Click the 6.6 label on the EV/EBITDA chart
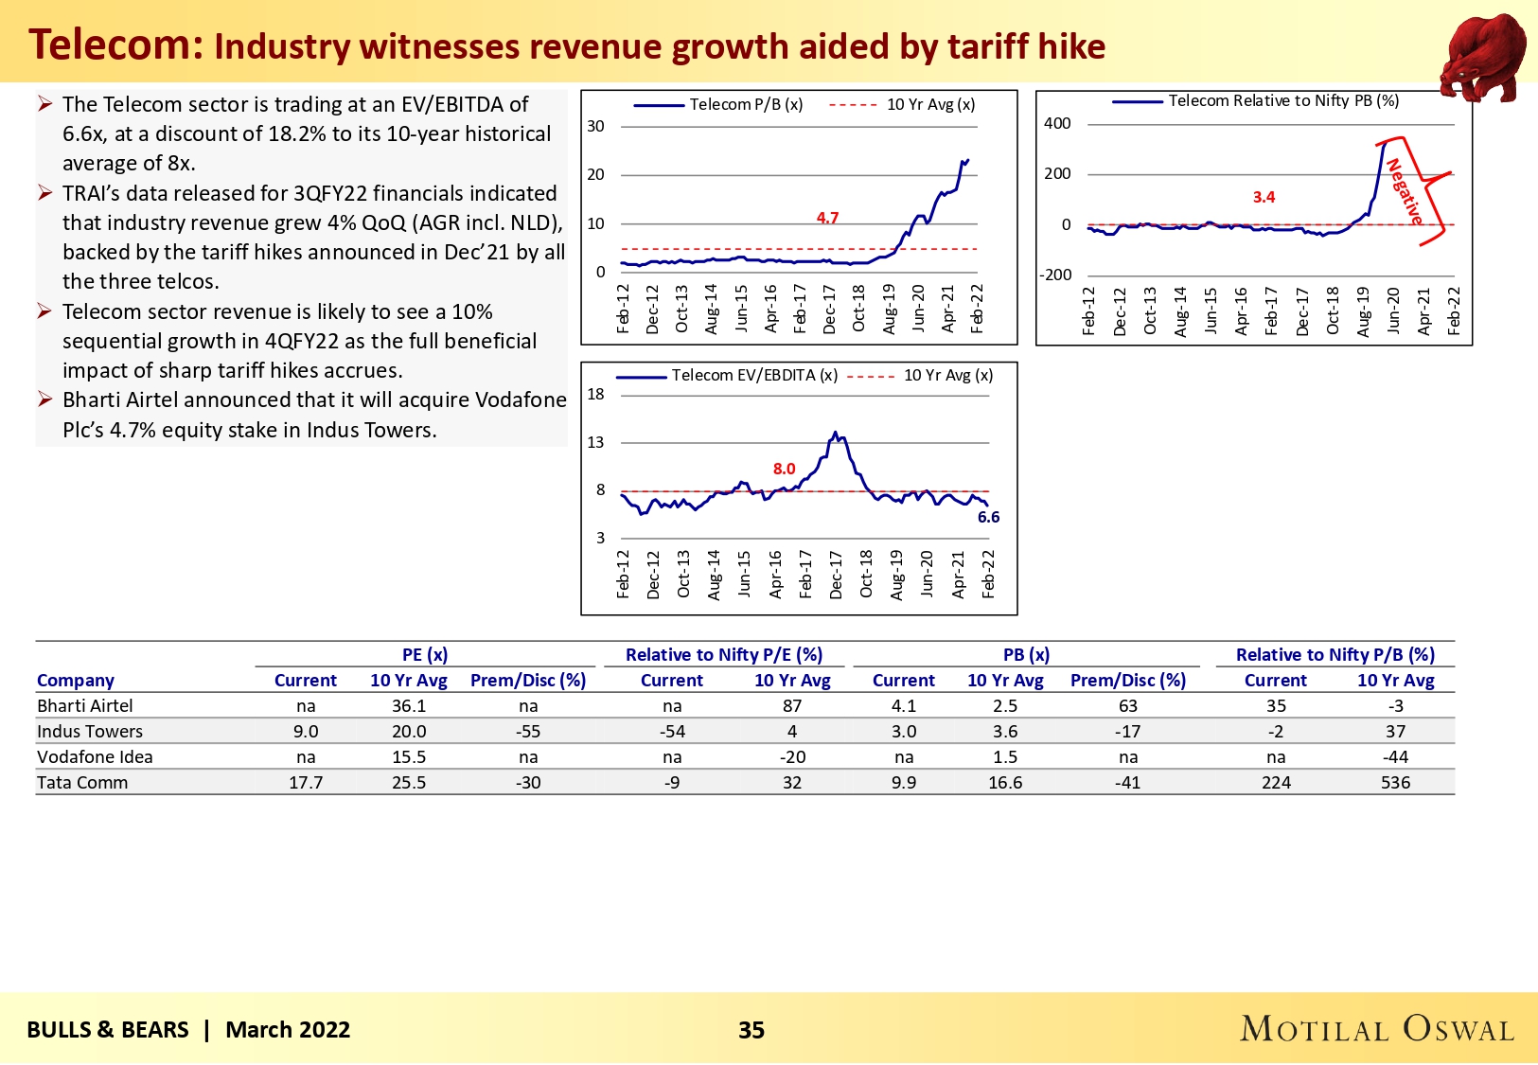1538x1065 pixels. coord(988,517)
